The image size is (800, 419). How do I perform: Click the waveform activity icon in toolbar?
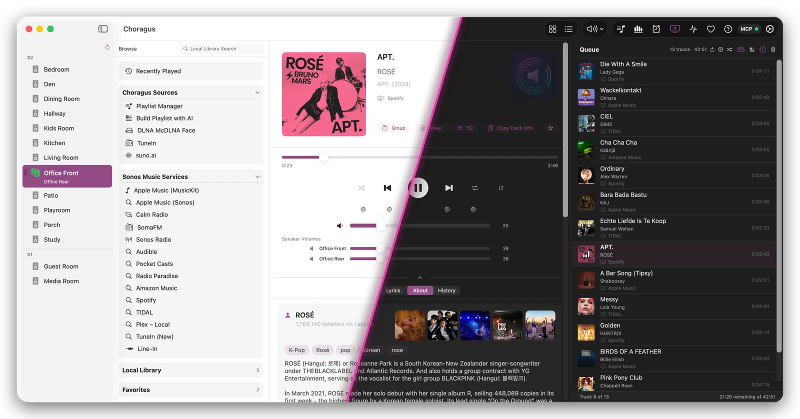693,29
